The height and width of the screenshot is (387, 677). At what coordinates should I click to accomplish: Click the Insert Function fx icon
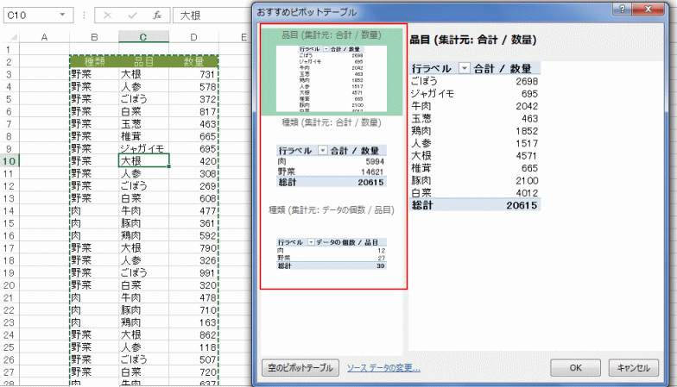pyautogui.click(x=156, y=16)
